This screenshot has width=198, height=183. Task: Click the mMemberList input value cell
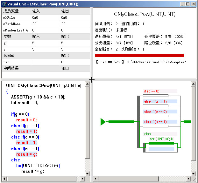46,30
